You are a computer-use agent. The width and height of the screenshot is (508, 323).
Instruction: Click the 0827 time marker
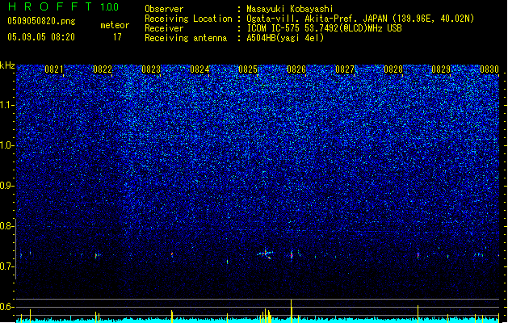pyautogui.click(x=345, y=69)
